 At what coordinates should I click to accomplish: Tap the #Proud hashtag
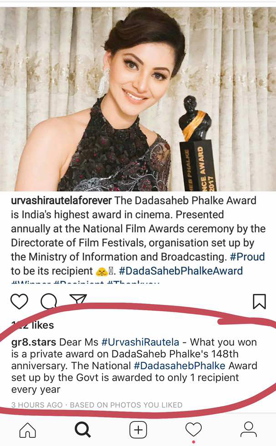(247, 257)
